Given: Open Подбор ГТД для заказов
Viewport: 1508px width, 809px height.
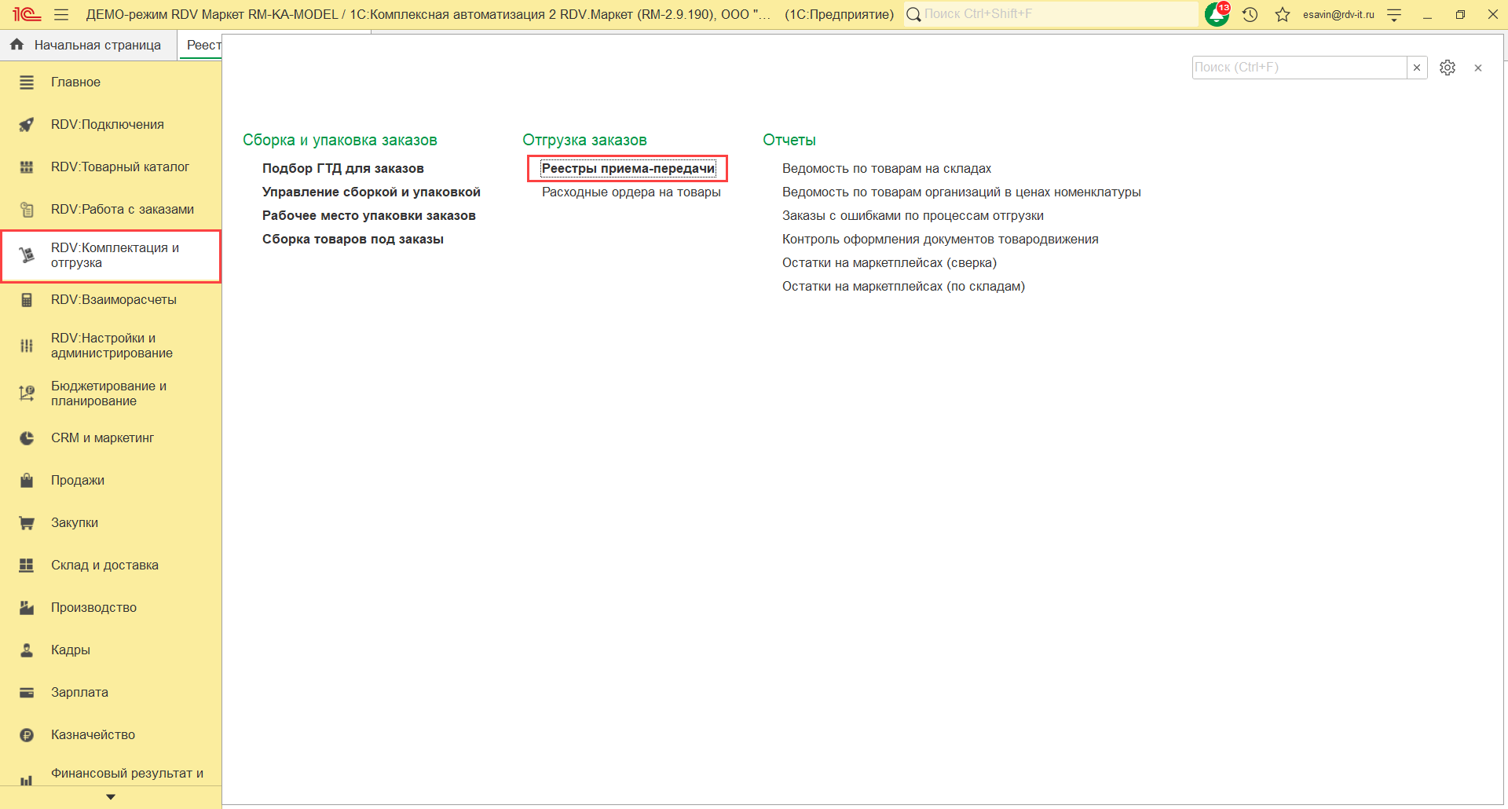Looking at the screenshot, I should [x=343, y=169].
